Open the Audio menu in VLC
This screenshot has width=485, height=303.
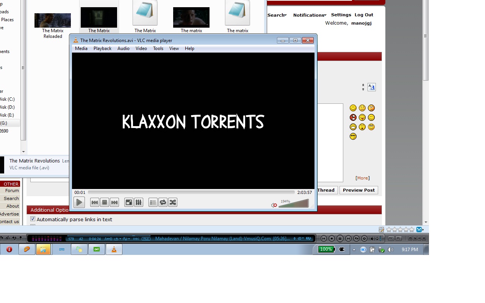click(x=124, y=48)
